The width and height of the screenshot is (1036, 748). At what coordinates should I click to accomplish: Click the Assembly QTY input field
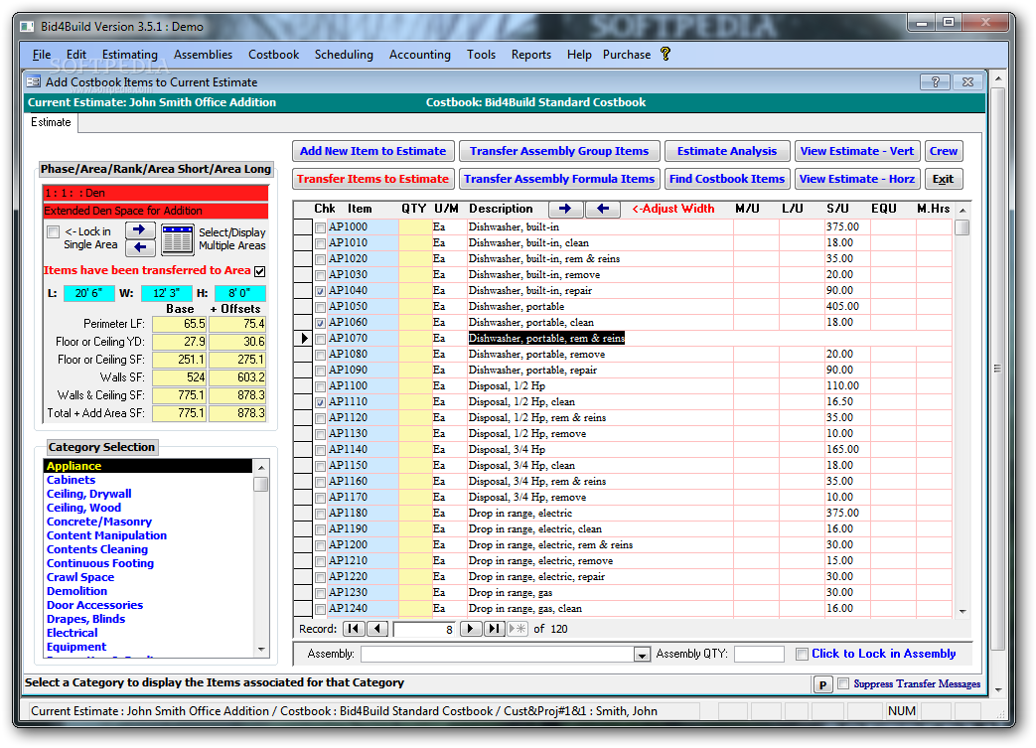(x=759, y=655)
